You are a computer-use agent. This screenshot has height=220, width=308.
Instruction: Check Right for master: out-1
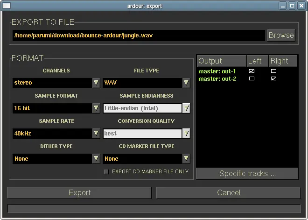(x=273, y=71)
